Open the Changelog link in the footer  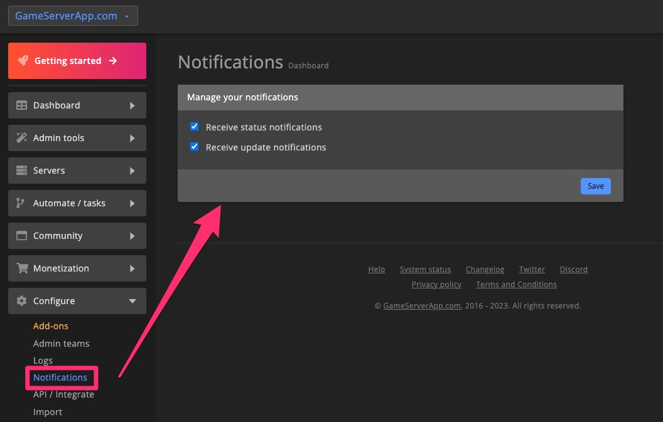(485, 269)
